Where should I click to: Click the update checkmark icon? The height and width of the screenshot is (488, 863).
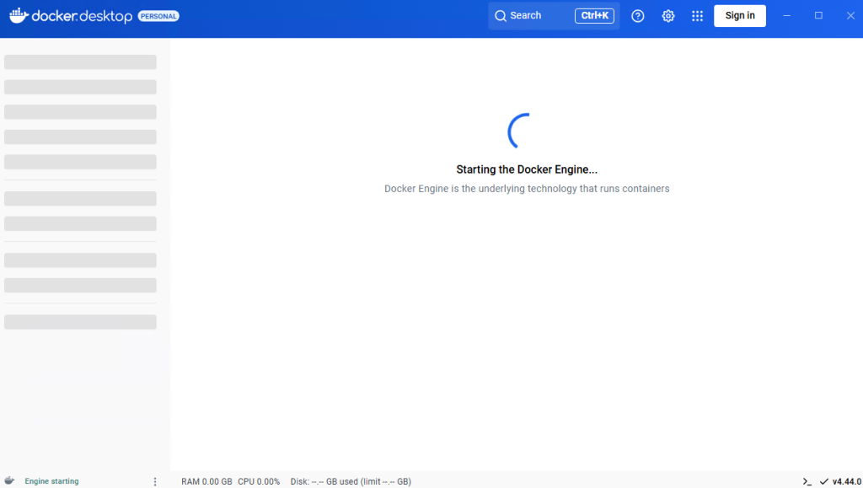point(824,481)
